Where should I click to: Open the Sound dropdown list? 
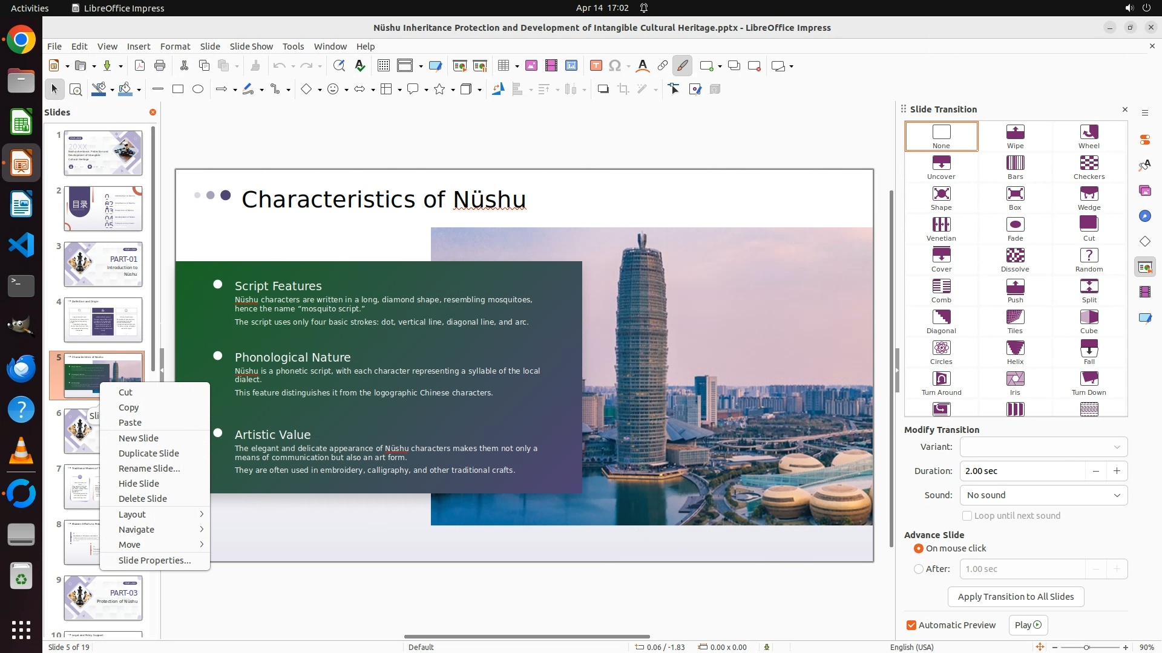pyautogui.click(x=1043, y=495)
